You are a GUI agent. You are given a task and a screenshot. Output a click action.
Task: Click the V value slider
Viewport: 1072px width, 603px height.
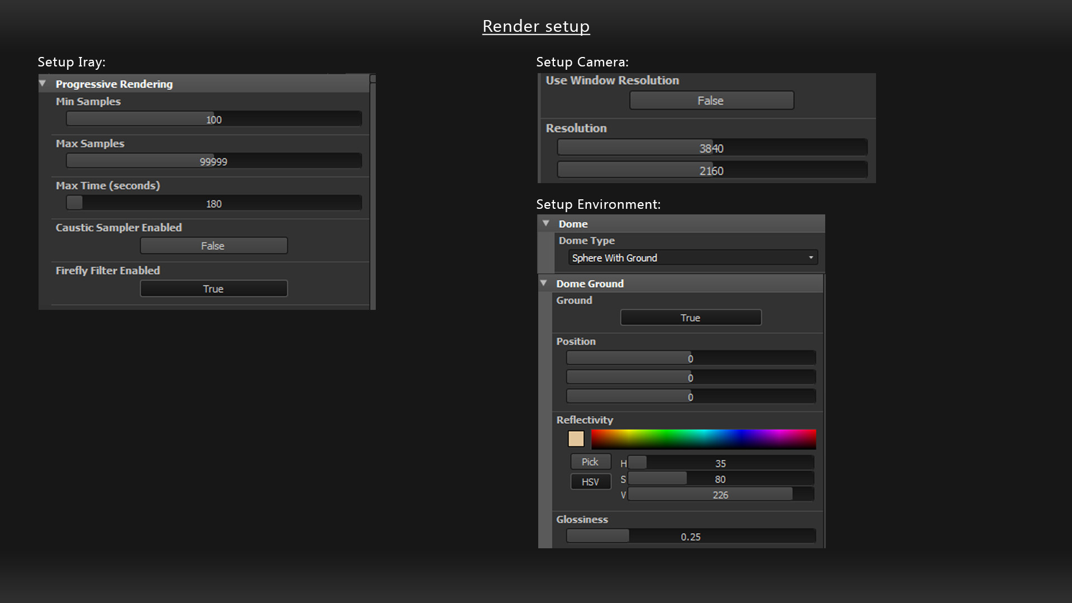[721, 494]
